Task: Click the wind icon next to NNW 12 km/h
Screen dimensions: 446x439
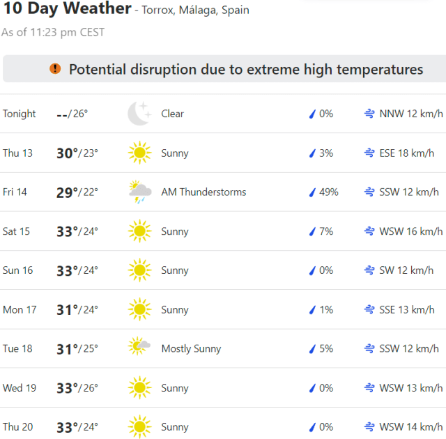Action: tap(369, 114)
